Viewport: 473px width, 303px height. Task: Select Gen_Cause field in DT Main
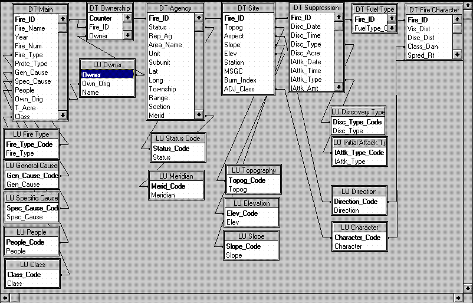(x=31, y=73)
